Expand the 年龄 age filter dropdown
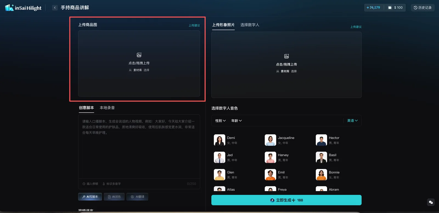Viewport: 439px width, 213px height. pyautogui.click(x=237, y=121)
